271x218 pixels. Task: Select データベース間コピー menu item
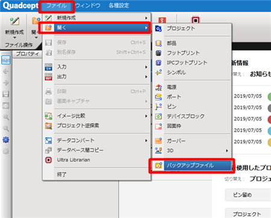(x=96, y=150)
